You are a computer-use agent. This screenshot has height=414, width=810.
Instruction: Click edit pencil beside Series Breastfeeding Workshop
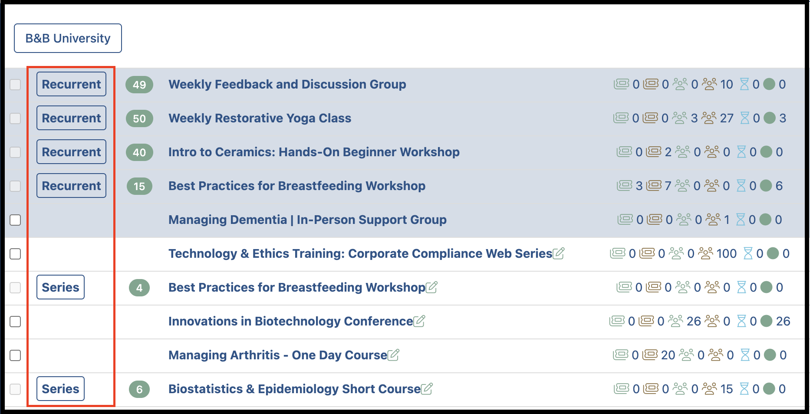pyautogui.click(x=431, y=287)
